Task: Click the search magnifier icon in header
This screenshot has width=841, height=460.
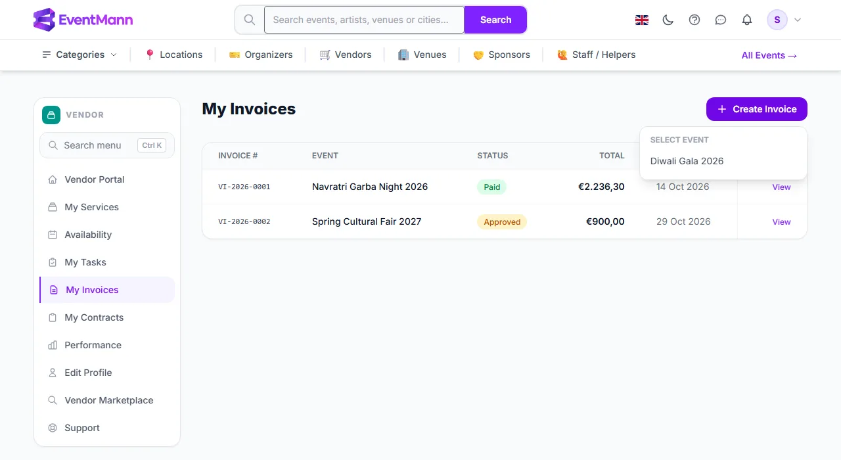Action: point(250,20)
